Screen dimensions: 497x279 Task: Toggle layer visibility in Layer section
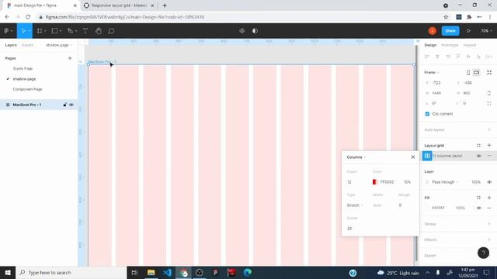pos(489,182)
